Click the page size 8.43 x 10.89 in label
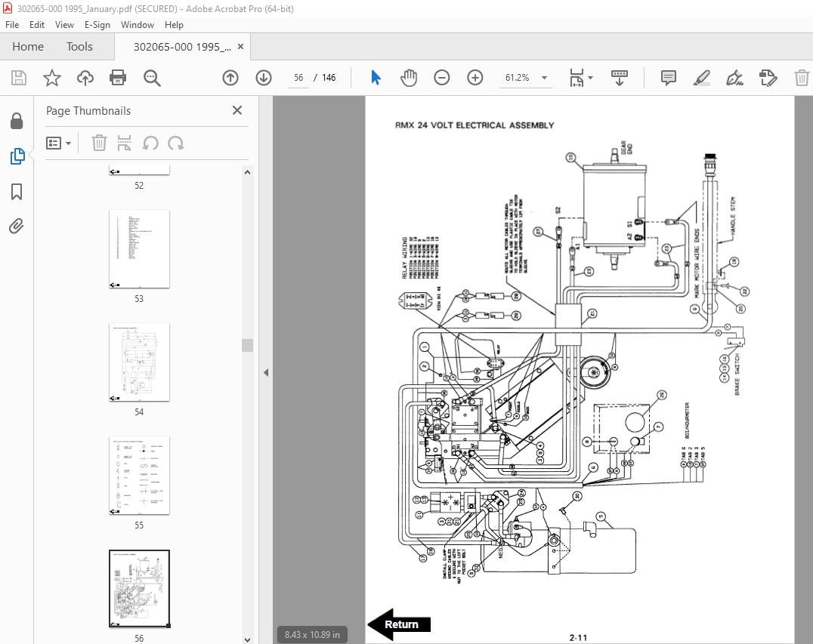Image resolution: width=813 pixels, height=644 pixels. (312, 635)
